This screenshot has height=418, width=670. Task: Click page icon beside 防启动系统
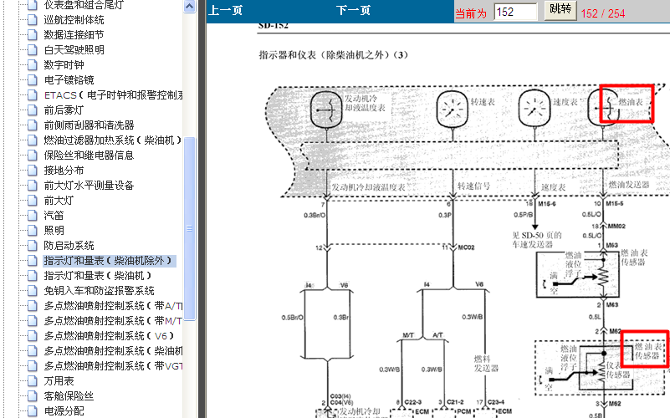point(33,246)
